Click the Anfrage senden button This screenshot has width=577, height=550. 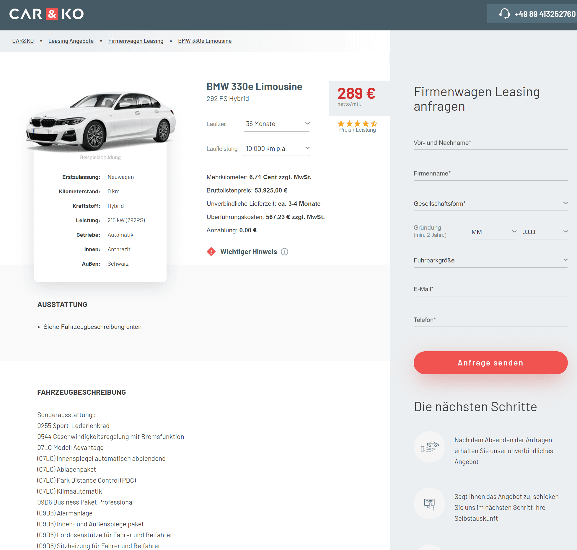pos(490,363)
